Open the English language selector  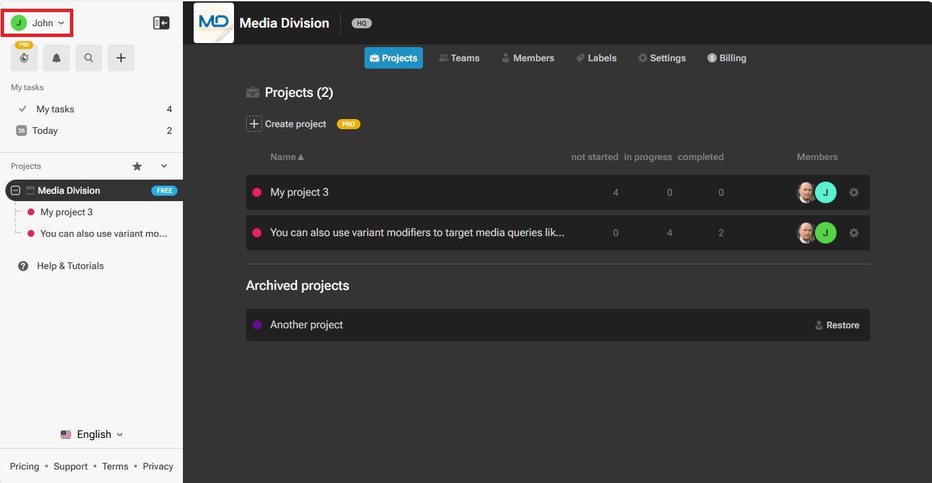pos(92,434)
